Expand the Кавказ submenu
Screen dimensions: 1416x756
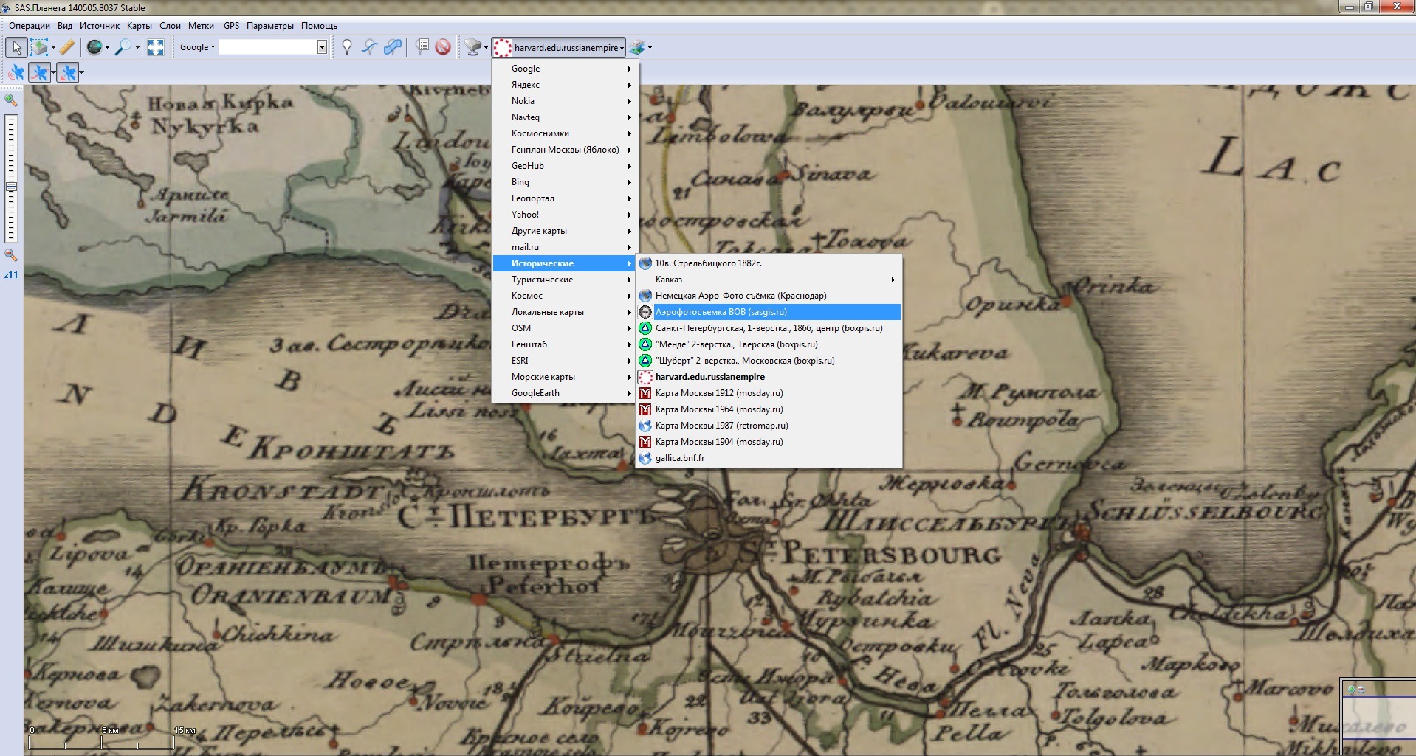pos(769,280)
